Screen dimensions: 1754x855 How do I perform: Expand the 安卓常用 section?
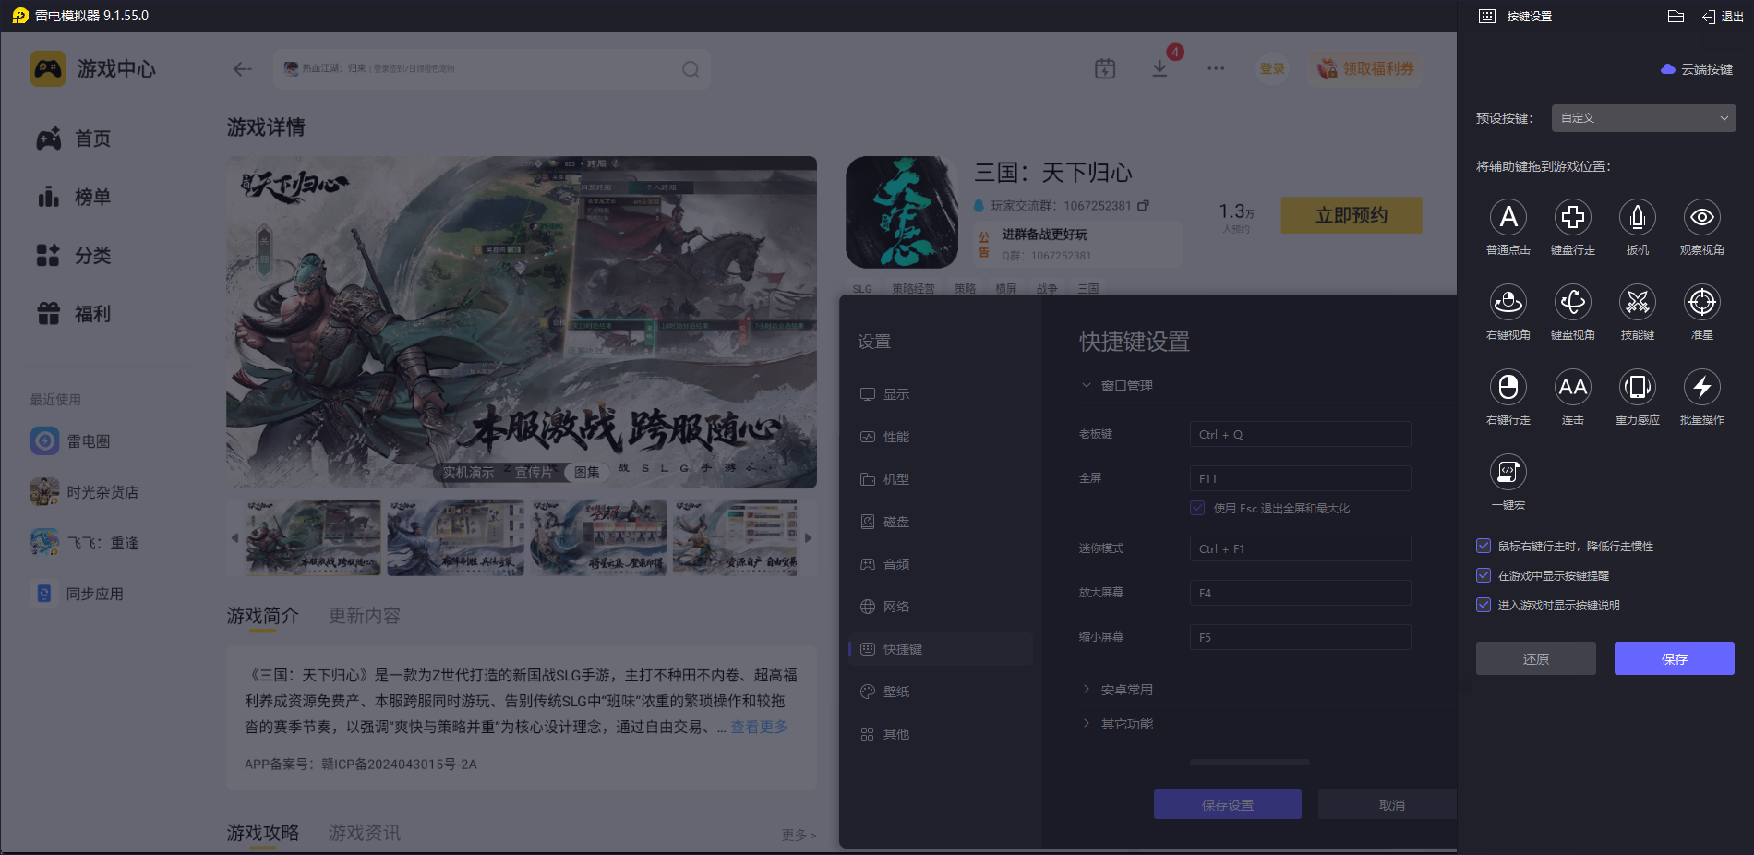tap(1126, 690)
